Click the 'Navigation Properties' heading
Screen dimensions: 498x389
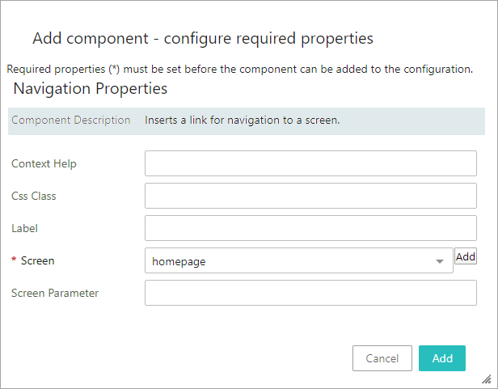[91, 88]
